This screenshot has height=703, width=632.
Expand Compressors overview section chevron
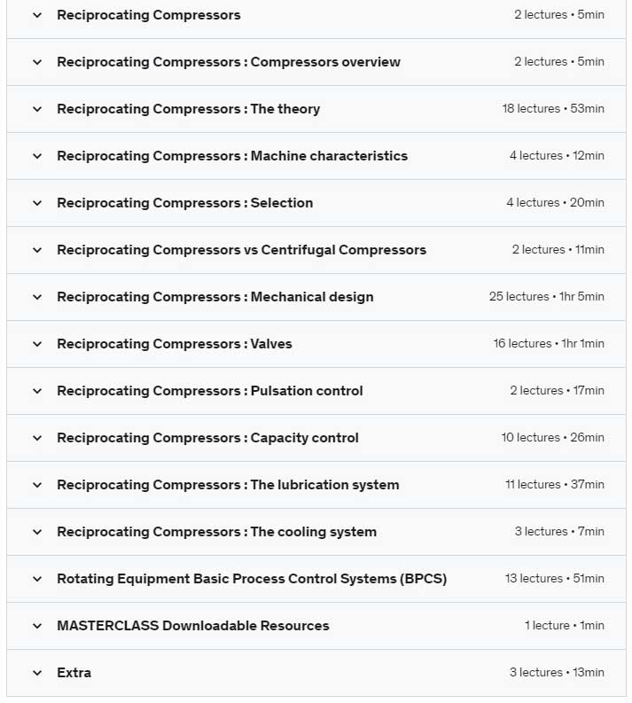37,62
